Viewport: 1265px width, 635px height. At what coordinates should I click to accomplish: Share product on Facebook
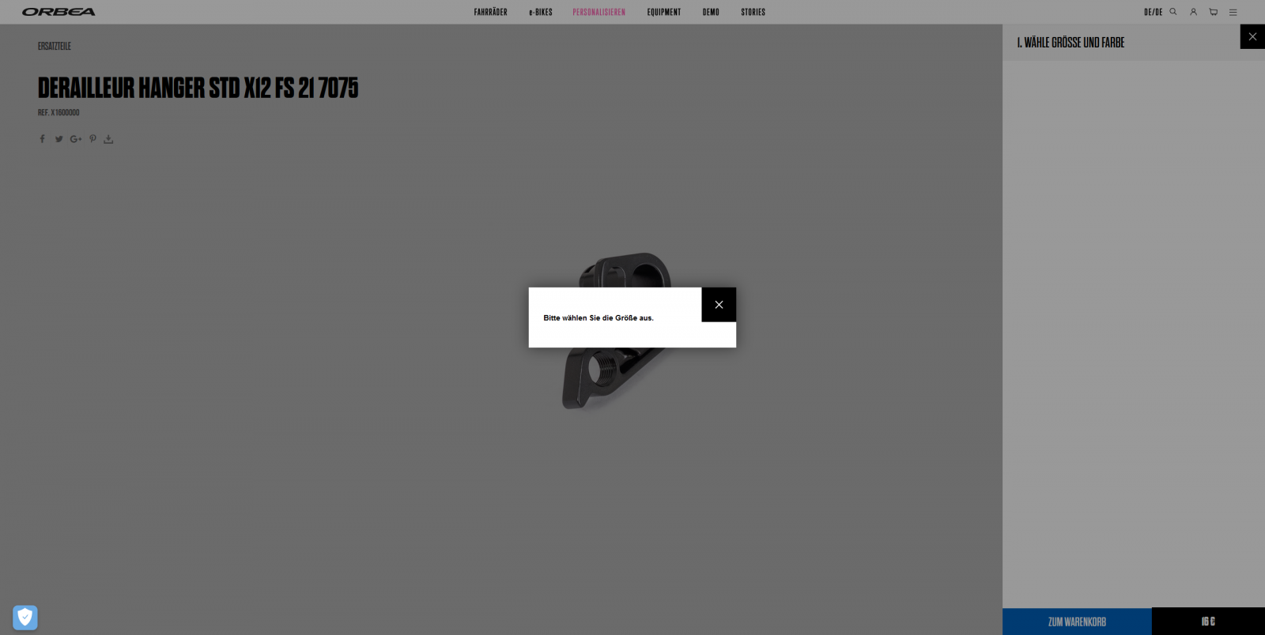pos(43,139)
